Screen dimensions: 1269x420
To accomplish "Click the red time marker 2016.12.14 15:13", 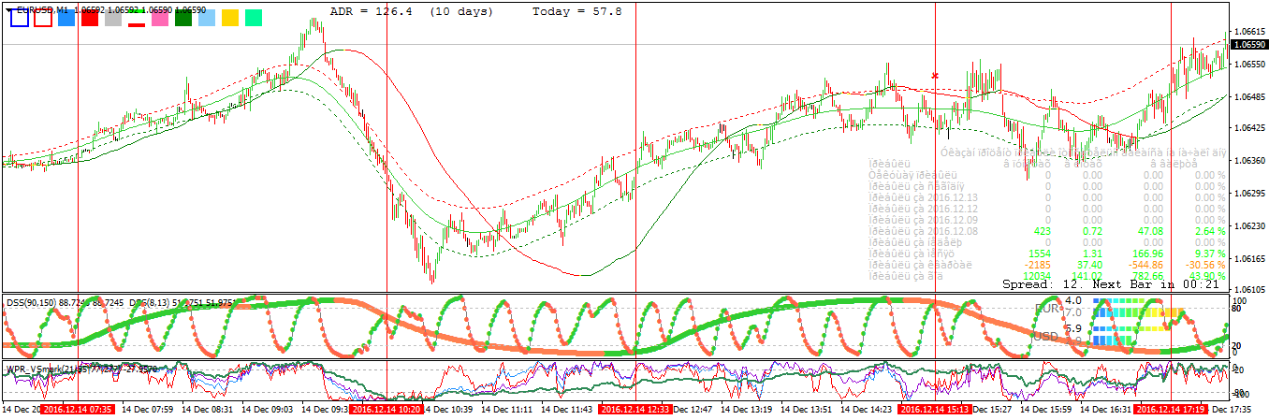I will (x=935, y=410).
